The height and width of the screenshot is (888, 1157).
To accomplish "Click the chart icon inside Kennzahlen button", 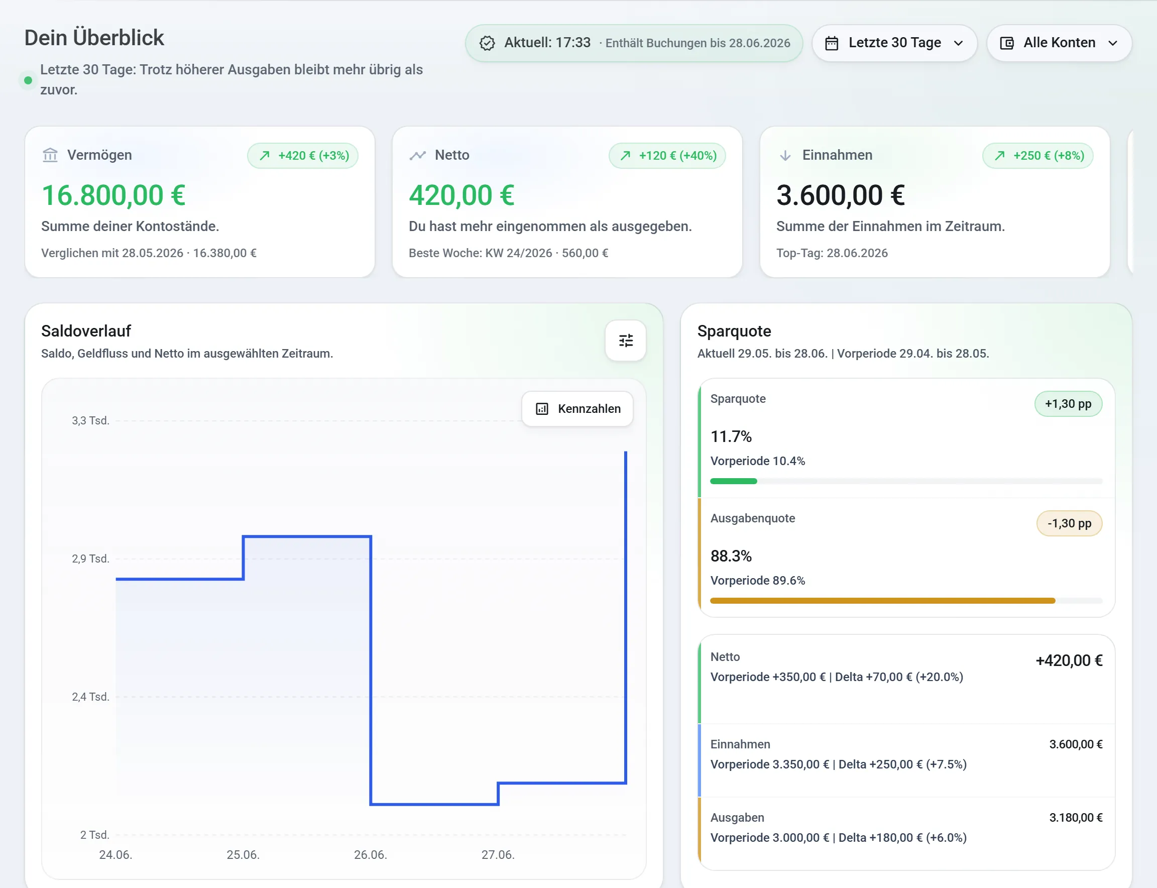I will pos(542,408).
